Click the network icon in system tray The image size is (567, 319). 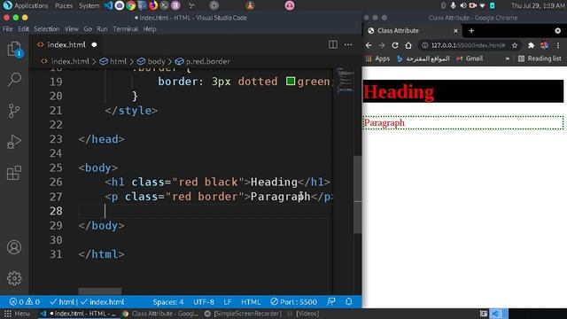(482, 5)
